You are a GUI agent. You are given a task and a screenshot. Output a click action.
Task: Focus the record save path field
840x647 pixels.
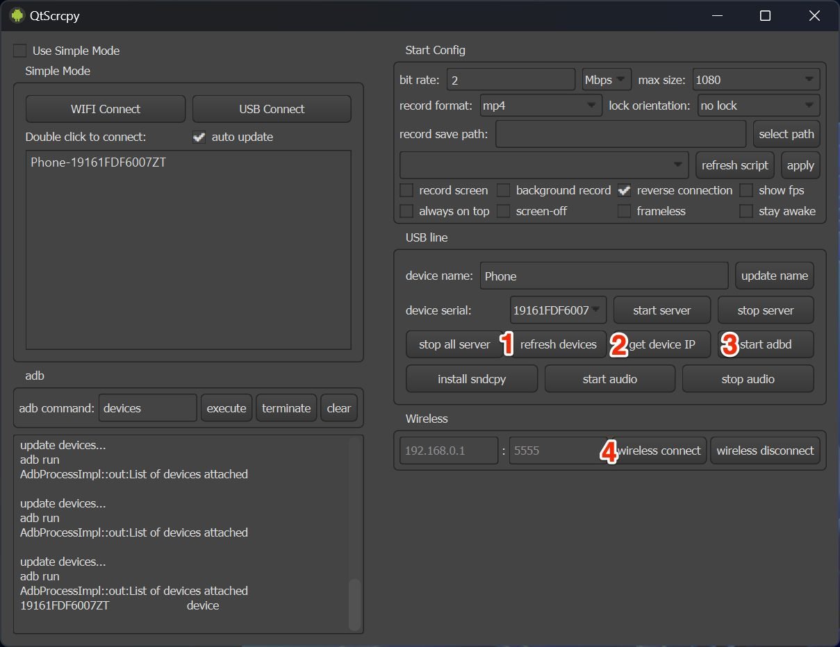622,134
